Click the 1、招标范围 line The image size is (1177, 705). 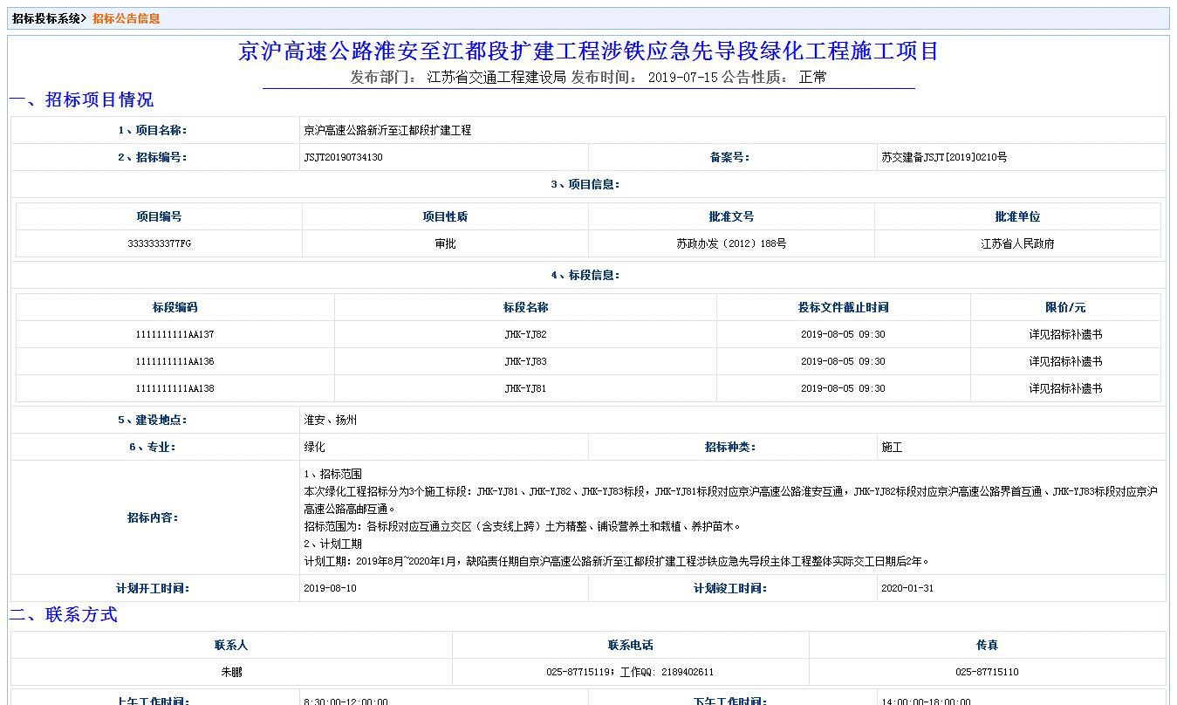pos(332,474)
